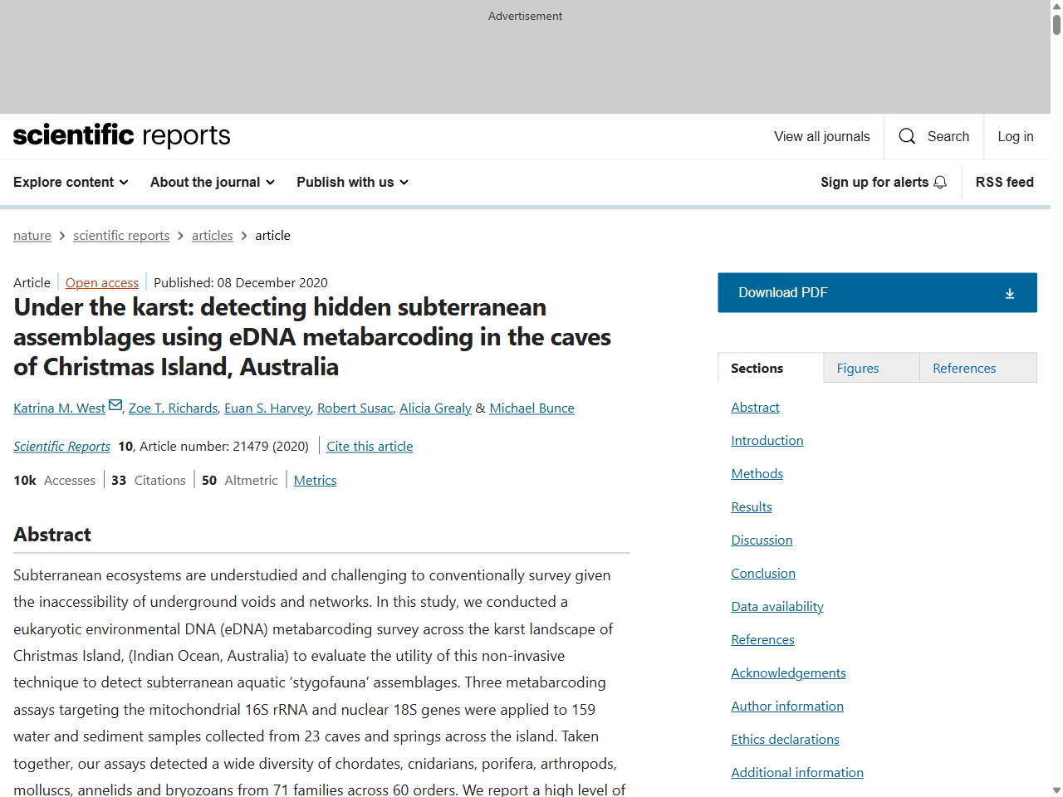The image size is (1063, 797).
Task: Open the Metrics link
Action: [x=315, y=481]
